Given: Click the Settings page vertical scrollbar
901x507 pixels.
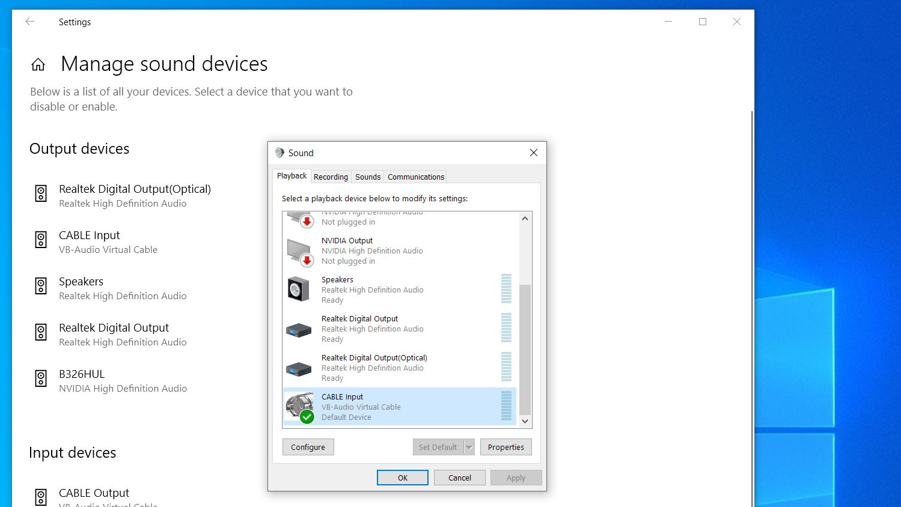Looking at the screenshot, I should [x=751, y=309].
